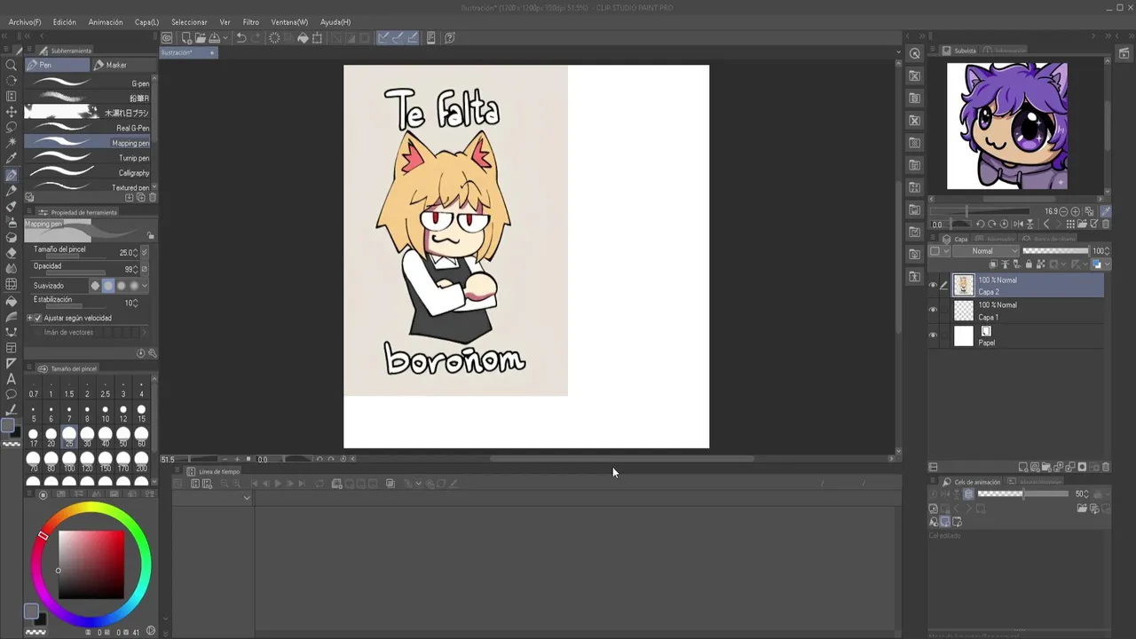Click the layer opacity slider
1136x639 pixels.
[1055, 251]
